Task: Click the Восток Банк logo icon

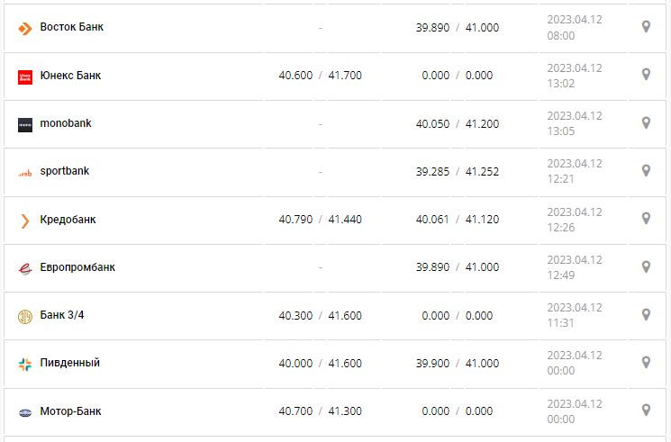Action: (25, 28)
